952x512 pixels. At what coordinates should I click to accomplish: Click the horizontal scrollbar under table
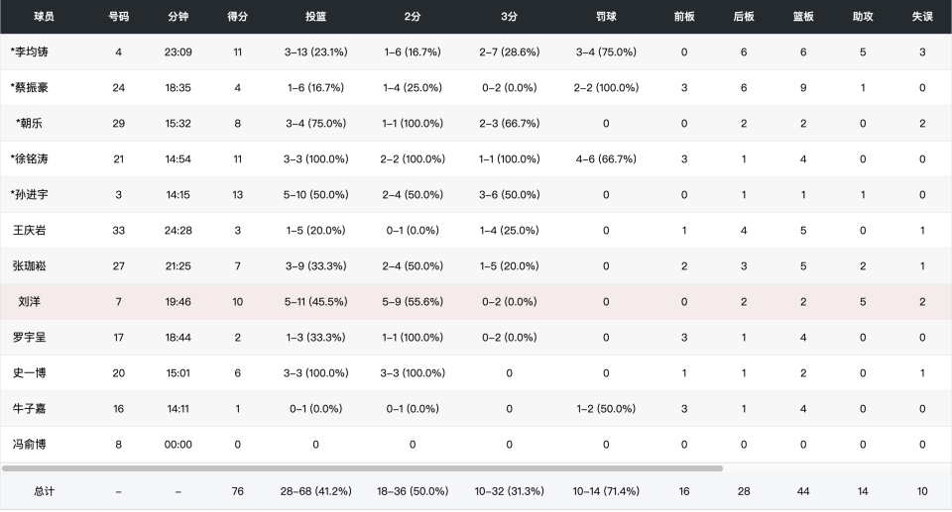[363, 468]
